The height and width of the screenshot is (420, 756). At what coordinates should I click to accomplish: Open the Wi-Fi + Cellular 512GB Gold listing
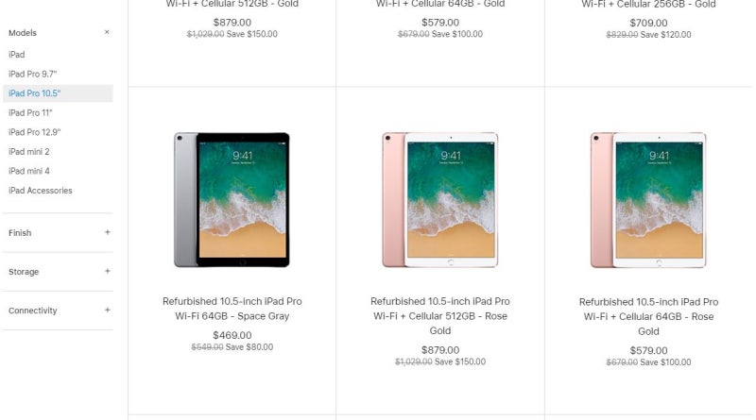(x=232, y=4)
